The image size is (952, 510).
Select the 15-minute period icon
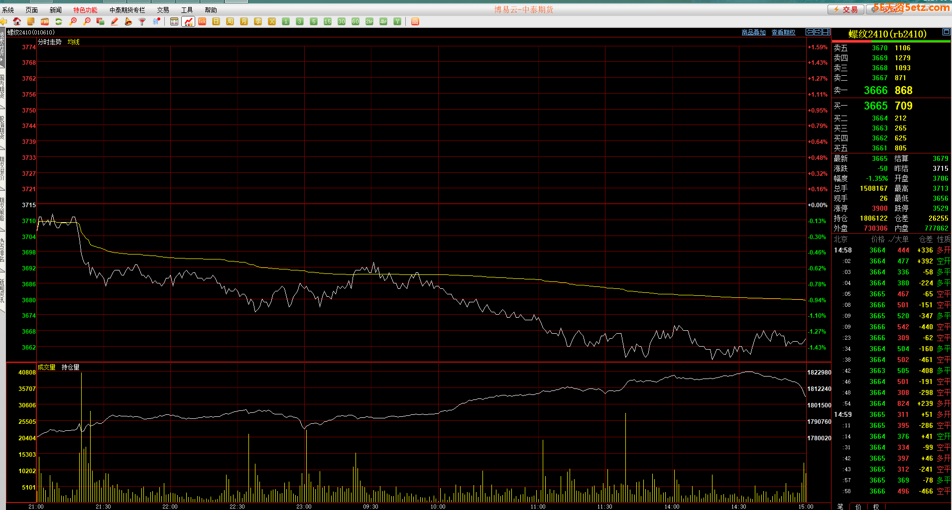328,21
